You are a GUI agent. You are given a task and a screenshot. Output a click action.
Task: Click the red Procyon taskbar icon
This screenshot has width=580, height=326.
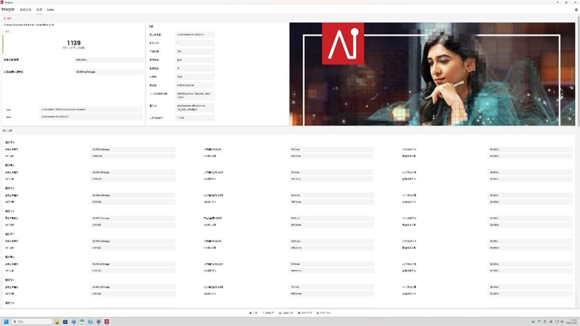pyautogui.click(x=107, y=321)
